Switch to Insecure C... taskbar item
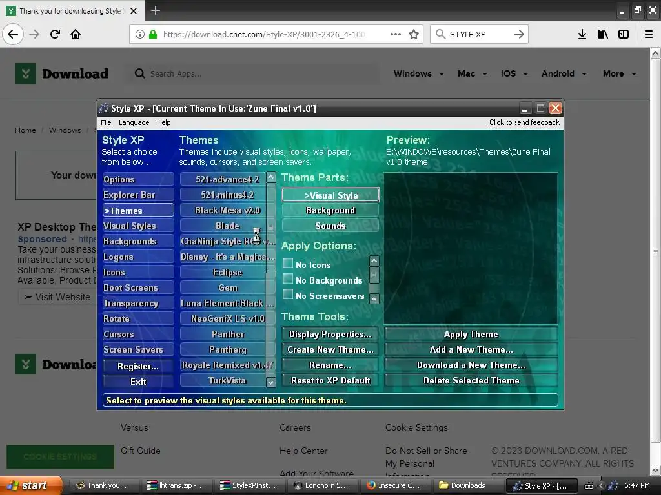This screenshot has width=661, height=495. point(394,485)
